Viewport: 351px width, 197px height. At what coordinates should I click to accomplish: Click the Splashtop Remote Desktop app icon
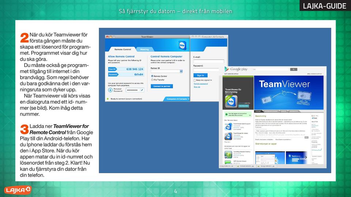(x=228, y=155)
